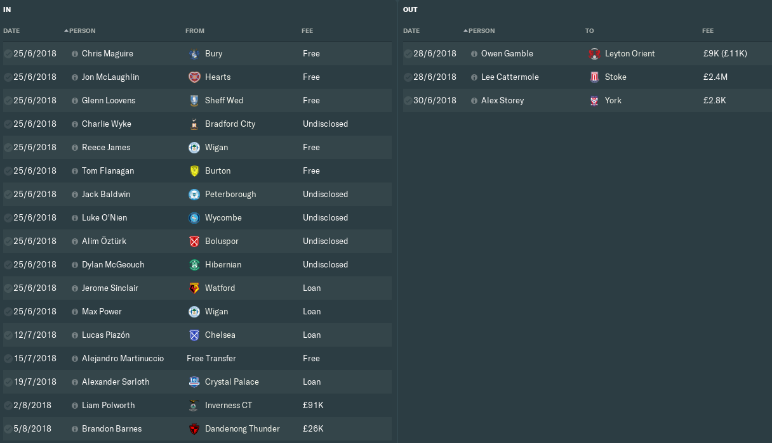Sort incoming transfers by Date header

pyautogui.click(x=11, y=31)
